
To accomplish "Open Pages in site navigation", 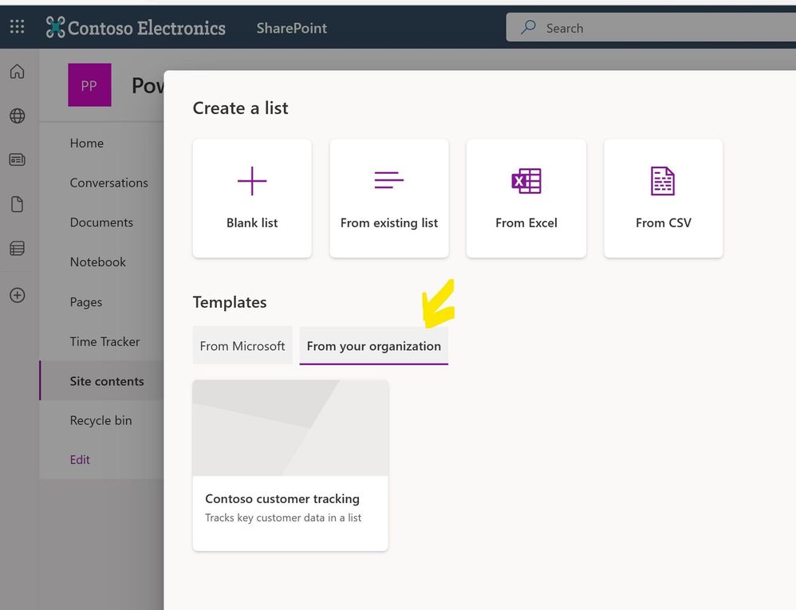I will pyautogui.click(x=86, y=302).
